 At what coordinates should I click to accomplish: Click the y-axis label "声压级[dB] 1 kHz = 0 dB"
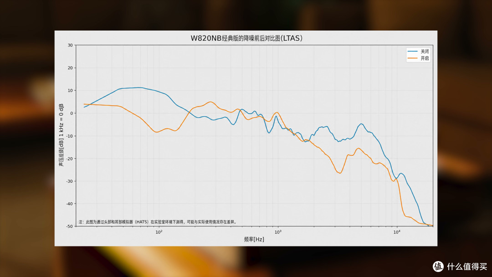61,135
